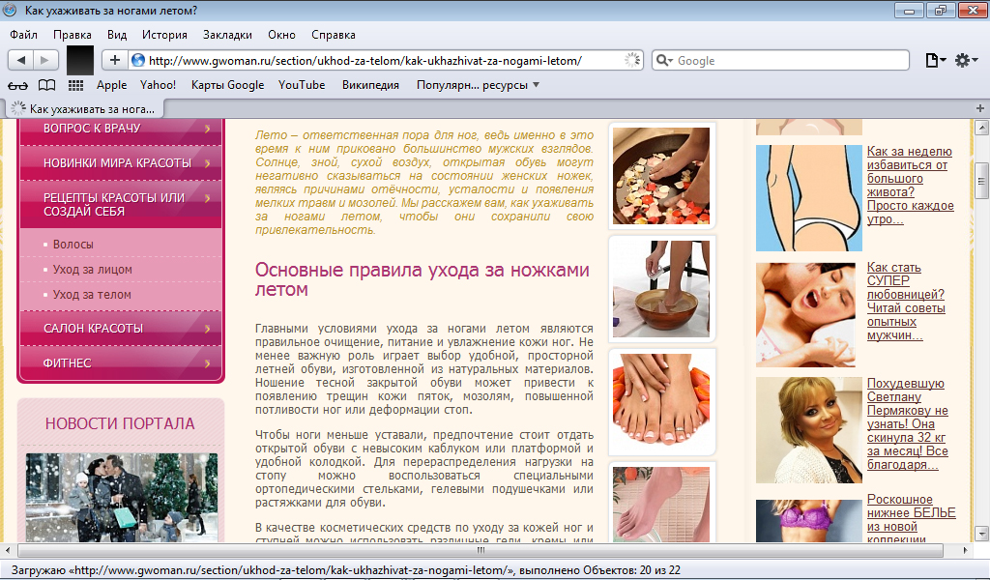Open the Карты Google bookmark
The image size is (990, 580).
coord(227,85)
